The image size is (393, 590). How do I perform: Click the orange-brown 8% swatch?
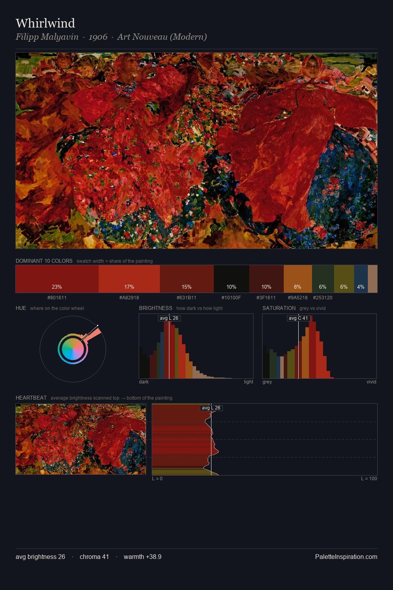(298, 279)
